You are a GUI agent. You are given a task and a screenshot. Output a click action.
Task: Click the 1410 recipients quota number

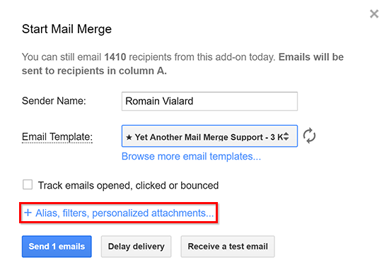click(115, 57)
